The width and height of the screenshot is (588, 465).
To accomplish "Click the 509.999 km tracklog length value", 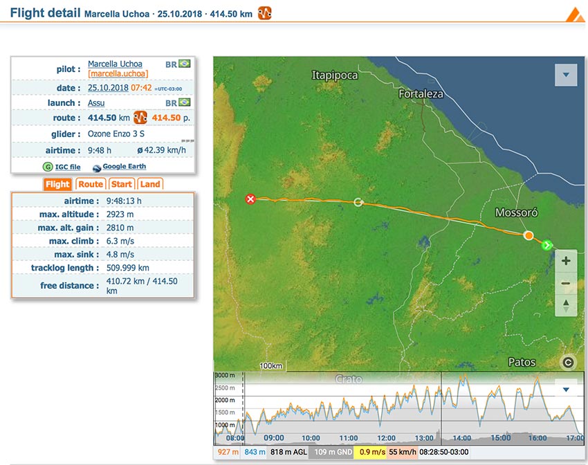I will (x=127, y=268).
